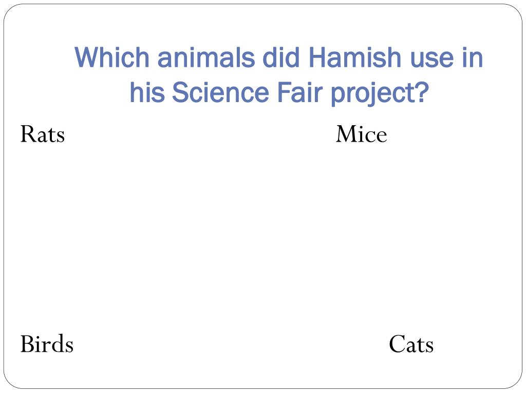Click the word project? in the title
Viewport: 526px width, 394px height.
tap(380, 94)
